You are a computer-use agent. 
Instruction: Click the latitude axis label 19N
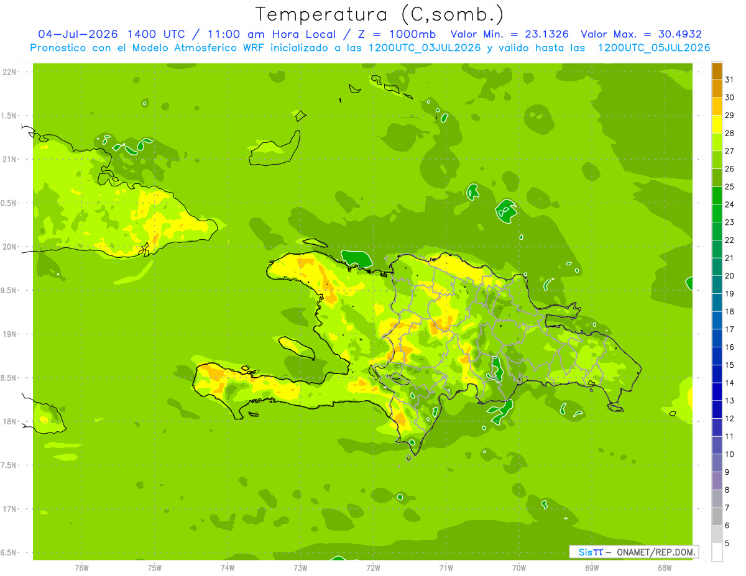[x=9, y=334]
